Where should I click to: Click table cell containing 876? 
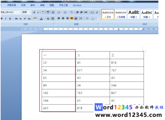pos(127,63)
